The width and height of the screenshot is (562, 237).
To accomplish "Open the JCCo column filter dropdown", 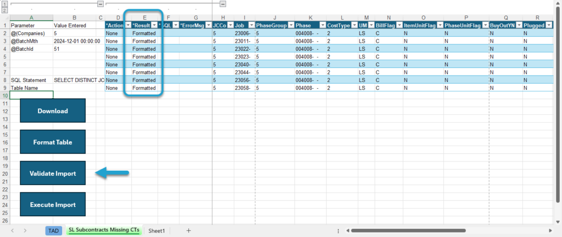I will 231,25.
